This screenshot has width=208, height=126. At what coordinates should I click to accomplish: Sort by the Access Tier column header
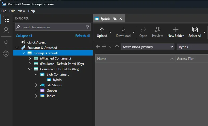[191, 59]
